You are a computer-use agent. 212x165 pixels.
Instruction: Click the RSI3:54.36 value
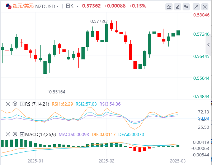(x=110, y=104)
